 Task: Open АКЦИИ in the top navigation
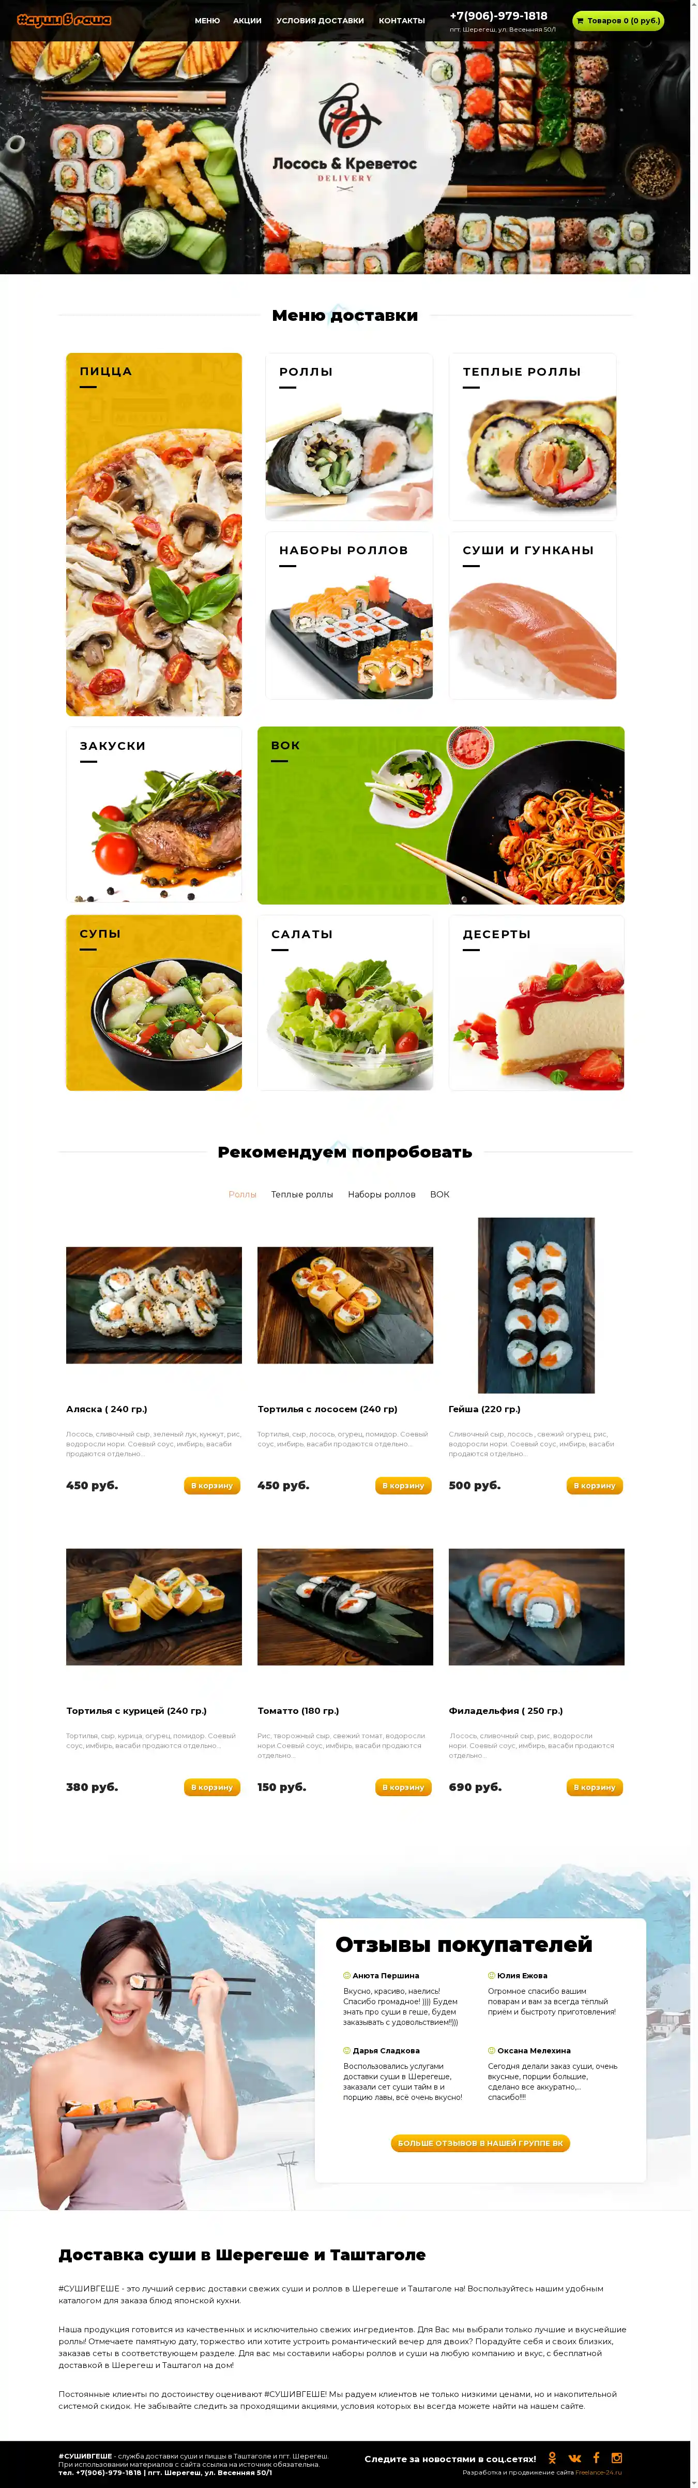[x=247, y=20]
